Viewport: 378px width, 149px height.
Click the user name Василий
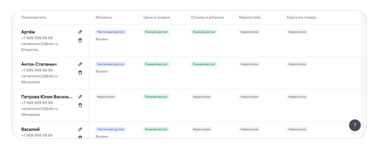click(30, 129)
